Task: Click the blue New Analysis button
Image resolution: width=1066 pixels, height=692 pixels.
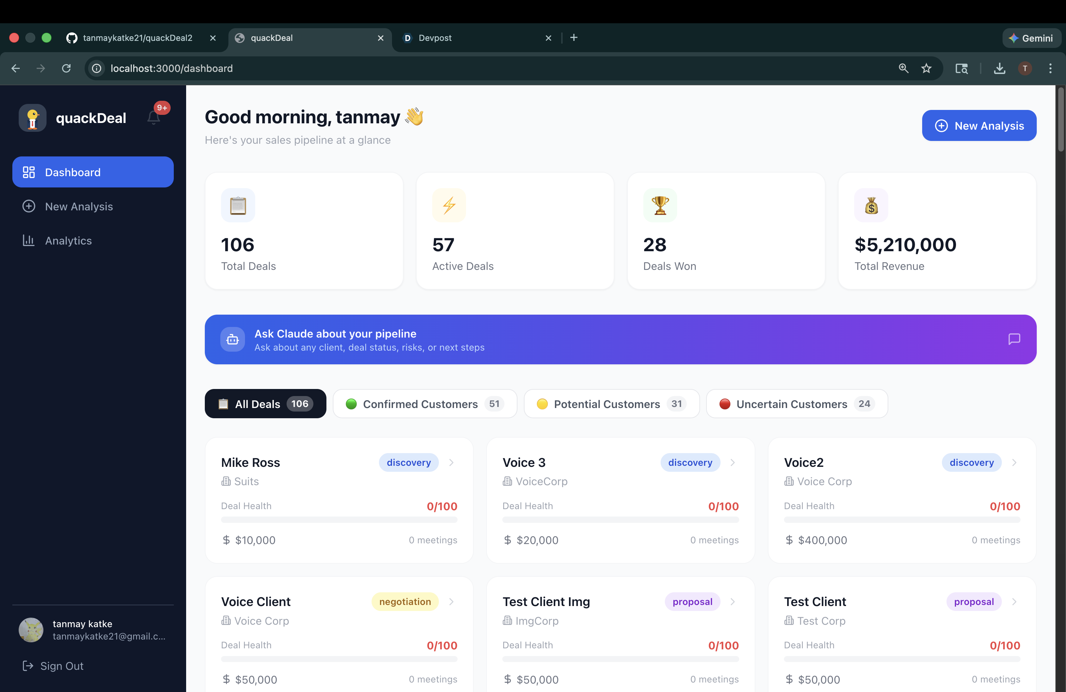Action: click(979, 125)
